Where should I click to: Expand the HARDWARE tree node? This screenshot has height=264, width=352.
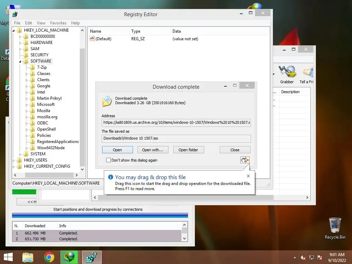click(x=20, y=43)
